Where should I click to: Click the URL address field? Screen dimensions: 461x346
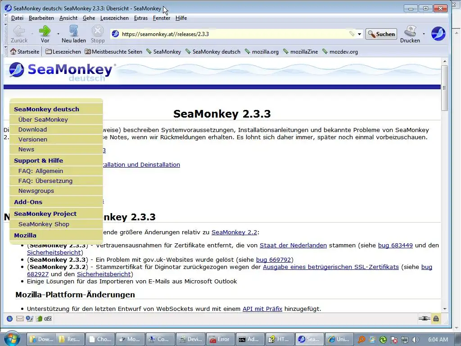[x=234, y=34]
